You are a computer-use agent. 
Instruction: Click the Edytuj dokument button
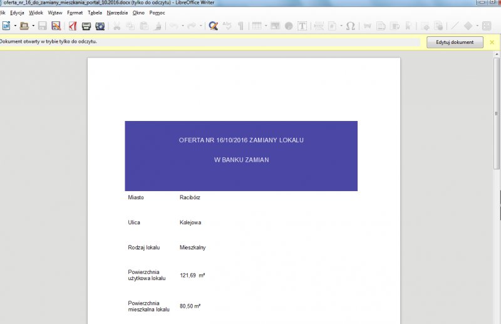coord(455,42)
